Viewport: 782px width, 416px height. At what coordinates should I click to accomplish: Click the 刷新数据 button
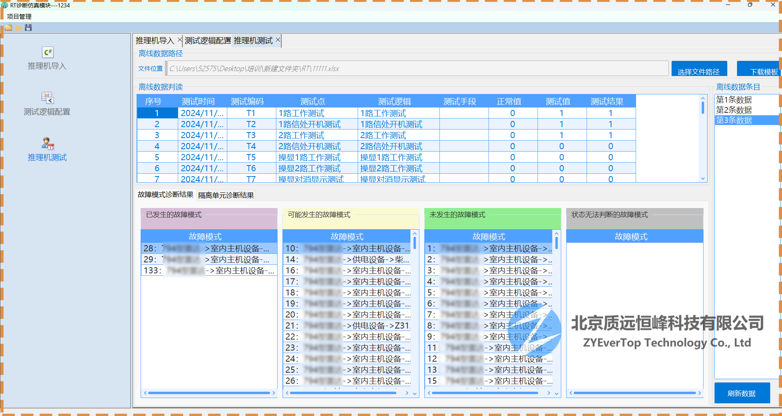(742, 393)
